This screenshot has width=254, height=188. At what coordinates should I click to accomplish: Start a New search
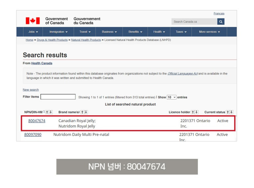coord(31,90)
